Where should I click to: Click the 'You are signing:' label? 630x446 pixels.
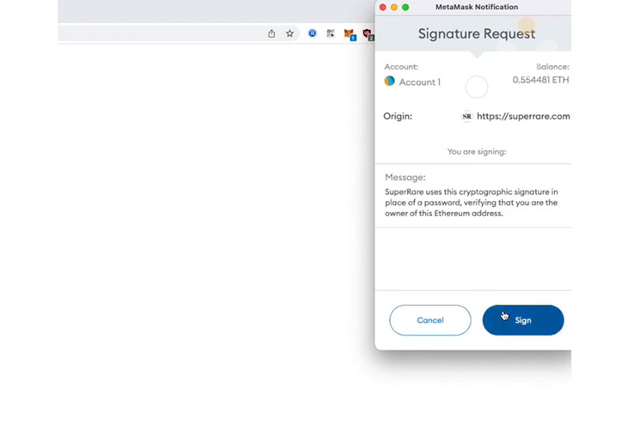coord(477,152)
